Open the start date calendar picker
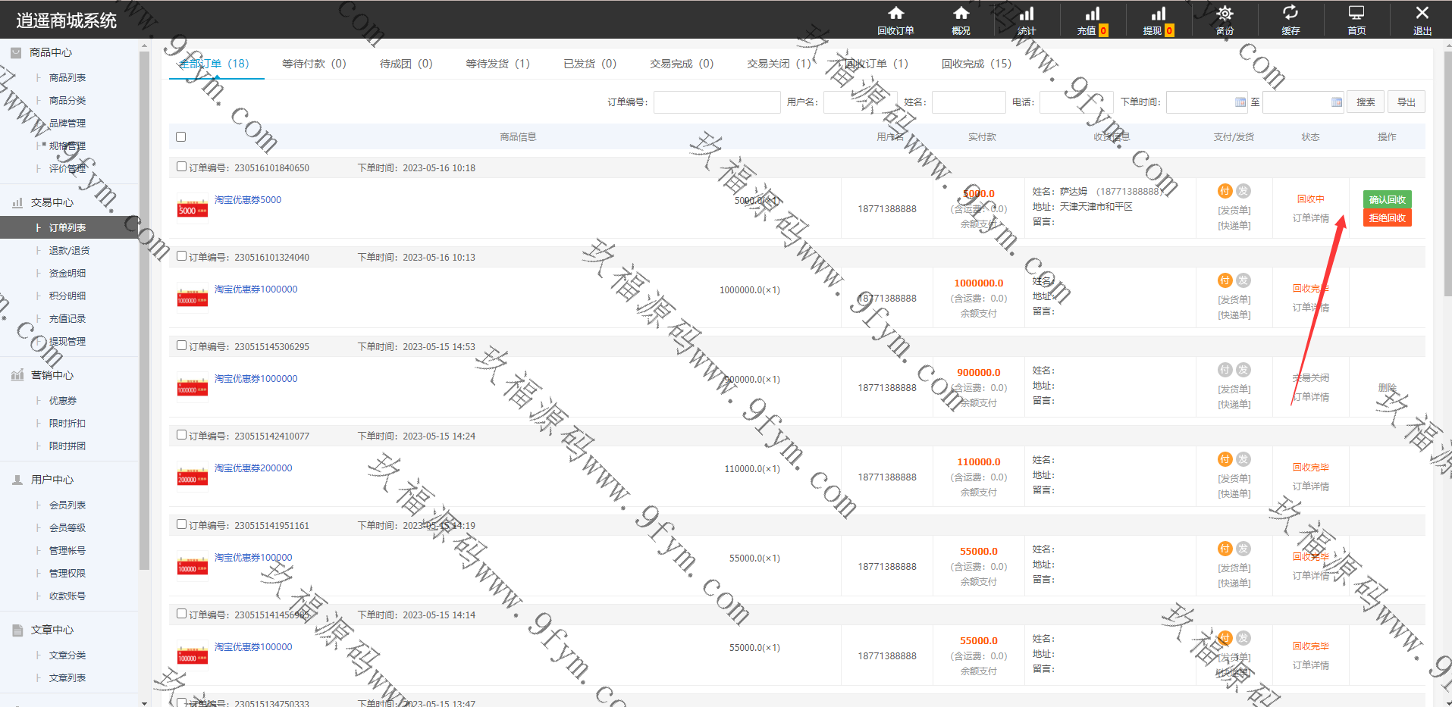Screen dimensions: 1452x707 coord(1240,102)
